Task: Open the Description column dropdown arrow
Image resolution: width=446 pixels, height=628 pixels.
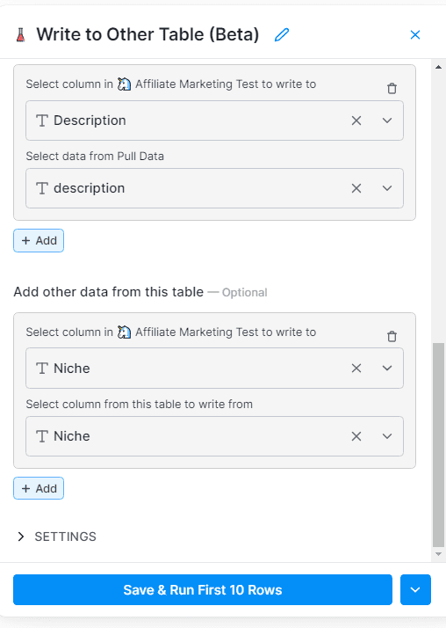Action: 387,120
